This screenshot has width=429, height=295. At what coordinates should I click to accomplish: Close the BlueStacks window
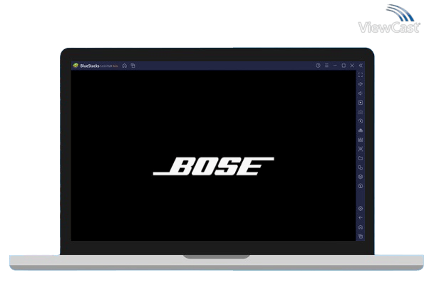352,66
